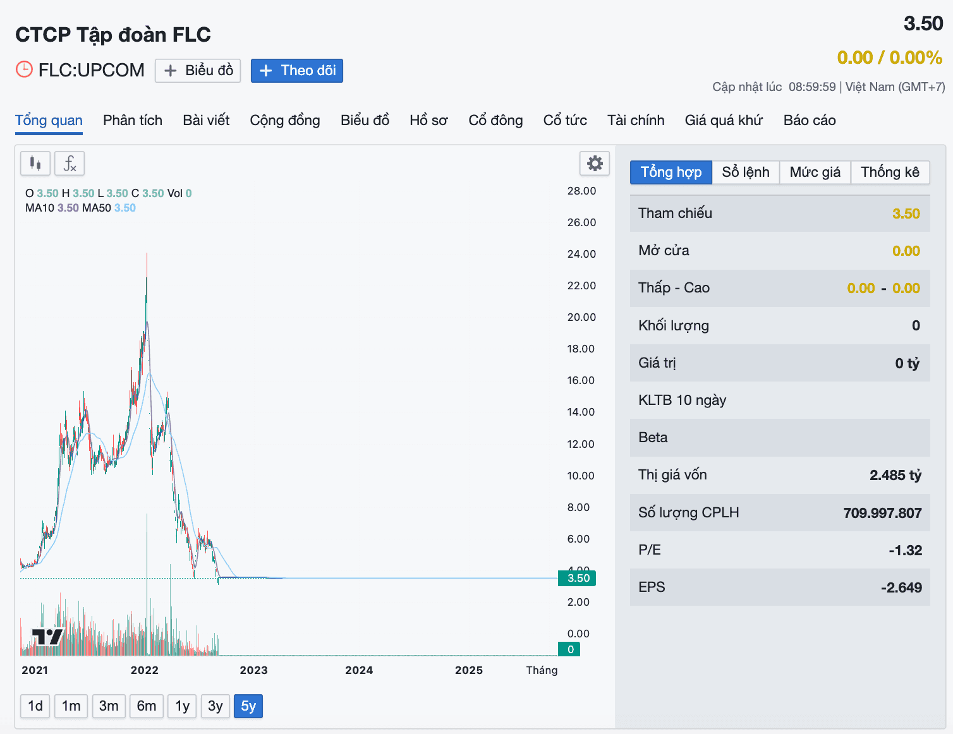Select the 5y time range

point(248,706)
